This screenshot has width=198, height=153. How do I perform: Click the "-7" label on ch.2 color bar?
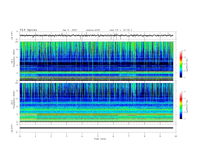pyautogui.click(x=184, y=119)
